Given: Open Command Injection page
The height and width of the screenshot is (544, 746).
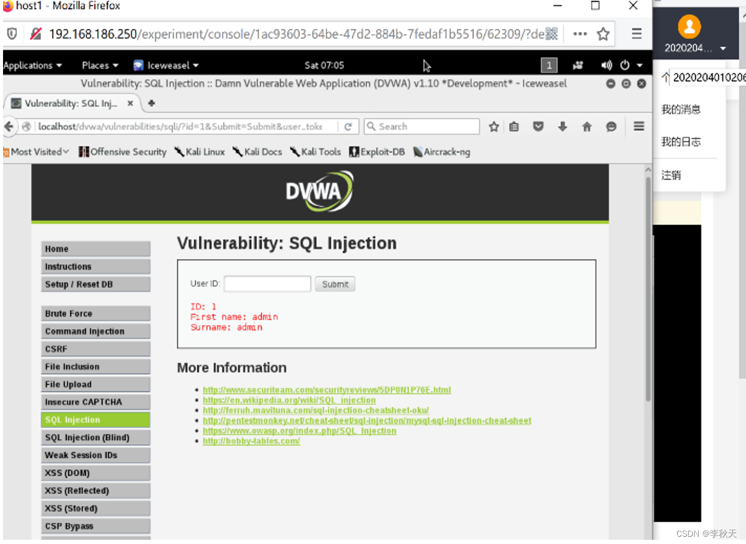Looking at the screenshot, I should click(x=96, y=331).
